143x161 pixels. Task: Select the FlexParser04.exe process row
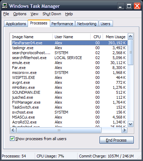click(x=69, y=43)
